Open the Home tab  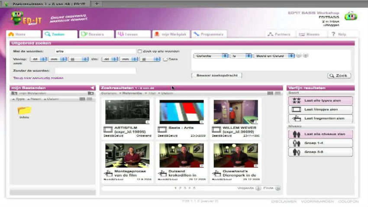tap(23, 34)
